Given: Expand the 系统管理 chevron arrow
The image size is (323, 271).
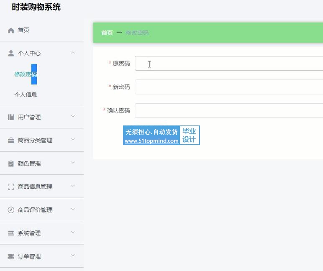Looking at the screenshot, I should [x=73, y=233].
